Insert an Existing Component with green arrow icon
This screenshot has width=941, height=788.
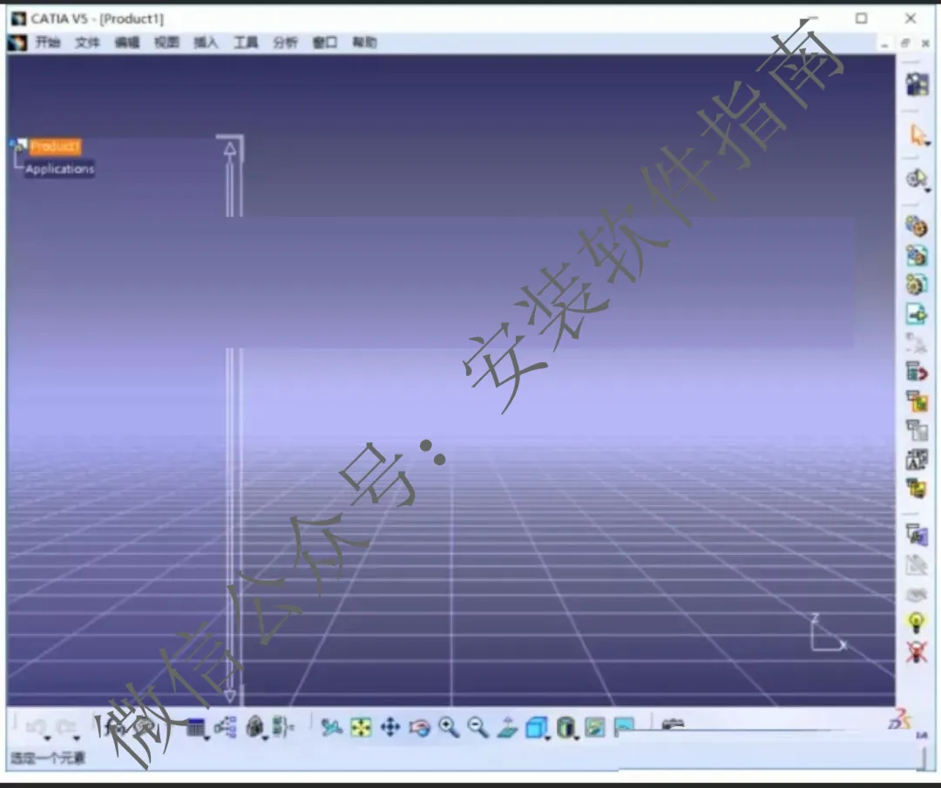pyautogui.click(x=917, y=313)
